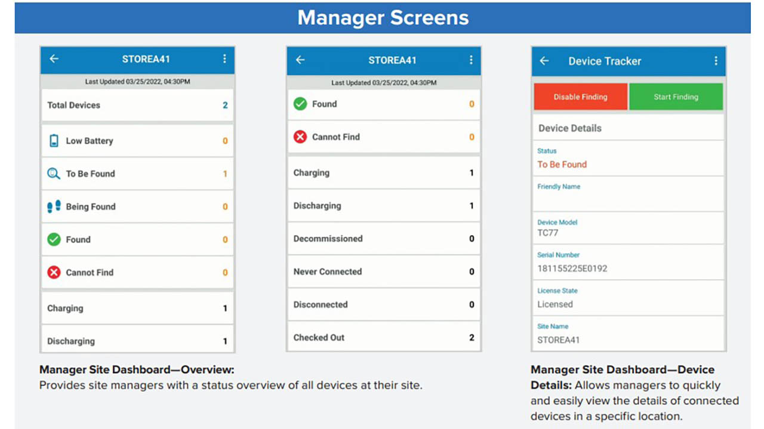This screenshot has height=429, width=764.
Task: Click the red Cannot Find icon
Action: (54, 273)
